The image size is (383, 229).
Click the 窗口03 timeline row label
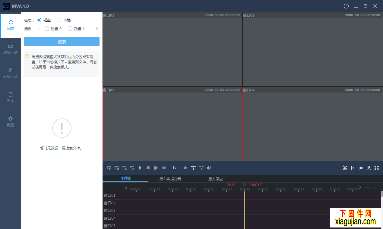(110, 211)
